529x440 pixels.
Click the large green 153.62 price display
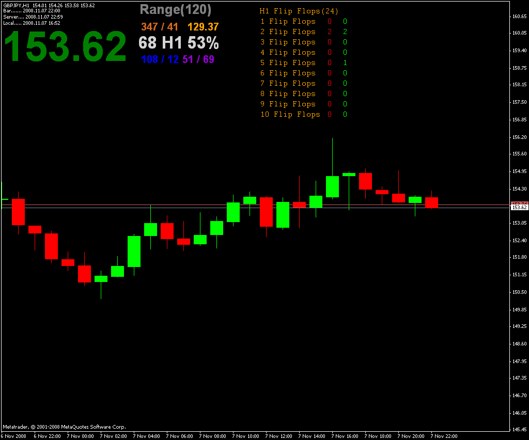click(x=65, y=46)
